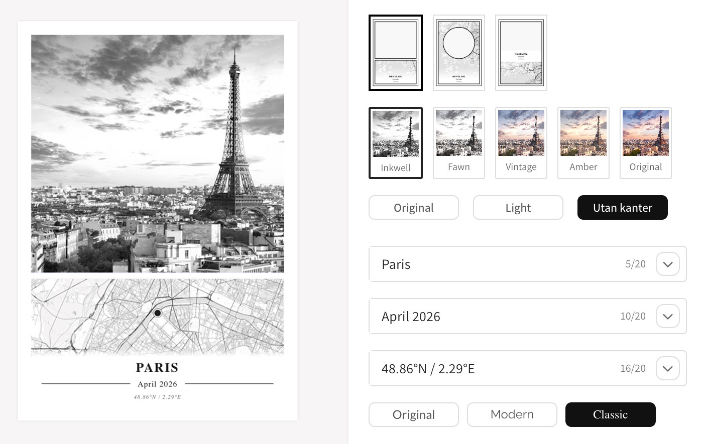
Task: Switch border style to Light
Action: [x=518, y=208]
